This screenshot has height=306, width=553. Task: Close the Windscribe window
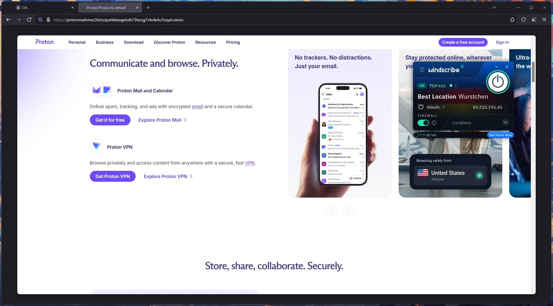(507, 67)
